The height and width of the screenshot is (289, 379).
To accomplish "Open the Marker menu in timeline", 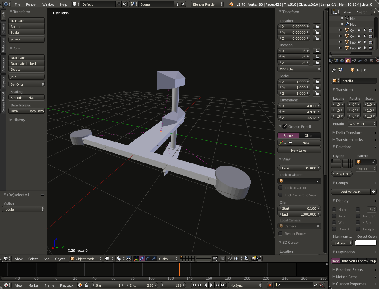I will click(33, 285).
